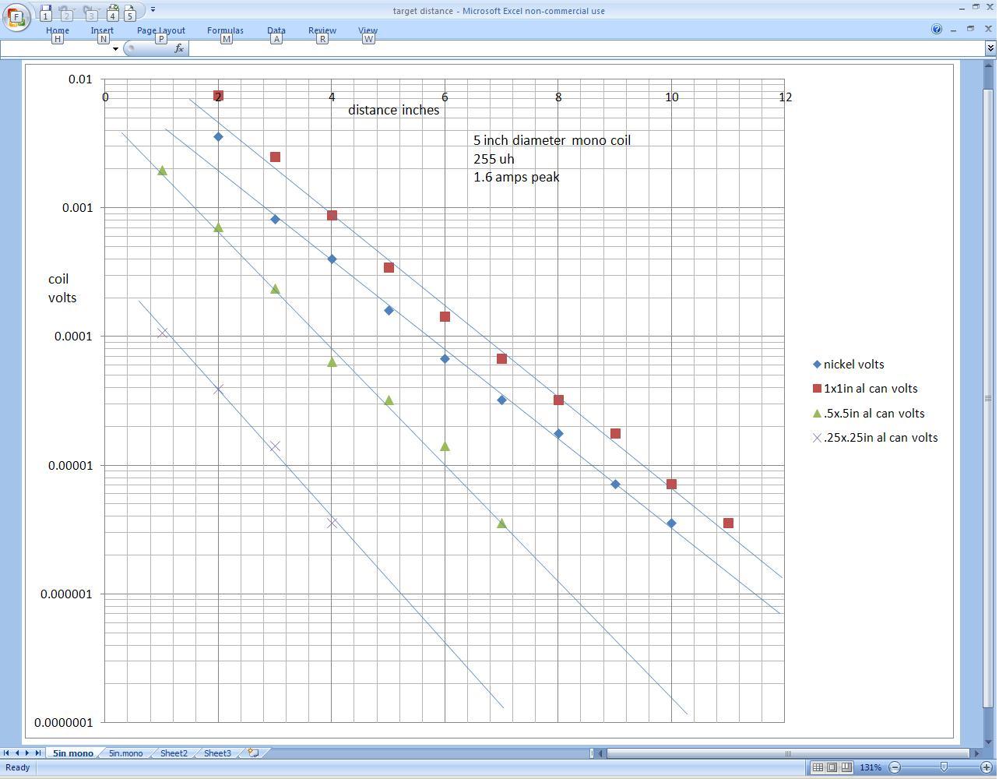Switch to Page Break Preview
The image size is (999, 779).
point(846,767)
